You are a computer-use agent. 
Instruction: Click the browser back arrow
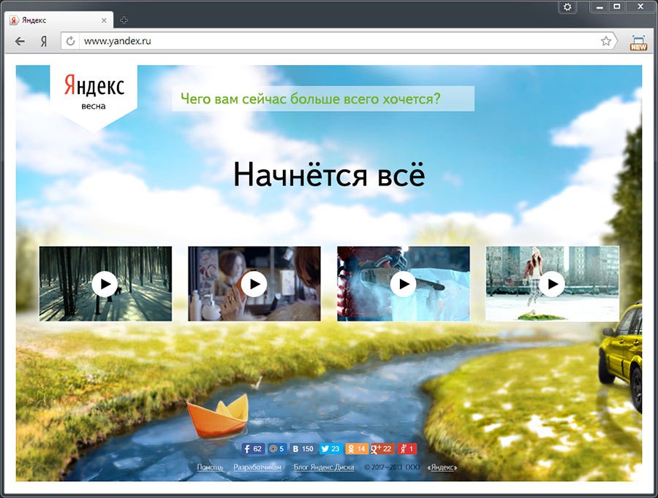20,42
